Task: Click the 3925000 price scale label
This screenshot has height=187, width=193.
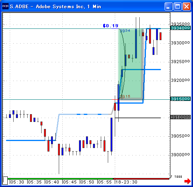Action: point(180,62)
